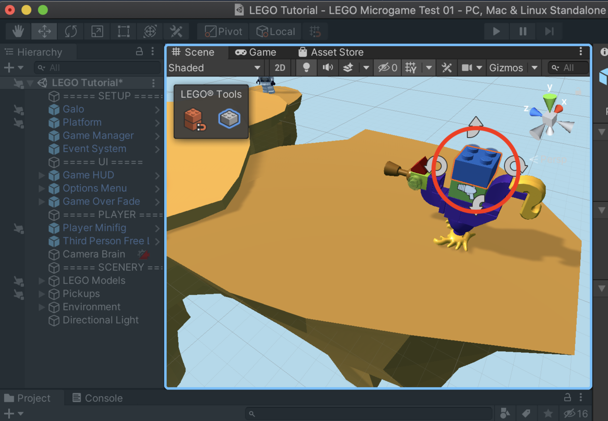608x421 pixels.
Task: Open LEGO Tutorial scene context menu
Action: pyautogui.click(x=154, y=83)
